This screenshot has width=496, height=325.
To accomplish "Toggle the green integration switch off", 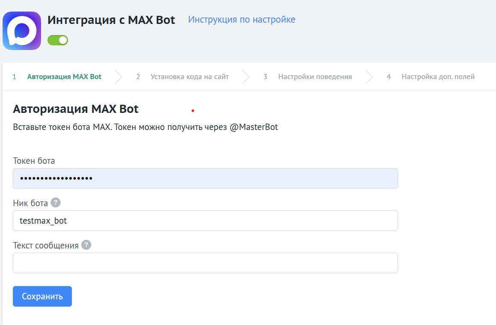I will click(x=57, y=40).
